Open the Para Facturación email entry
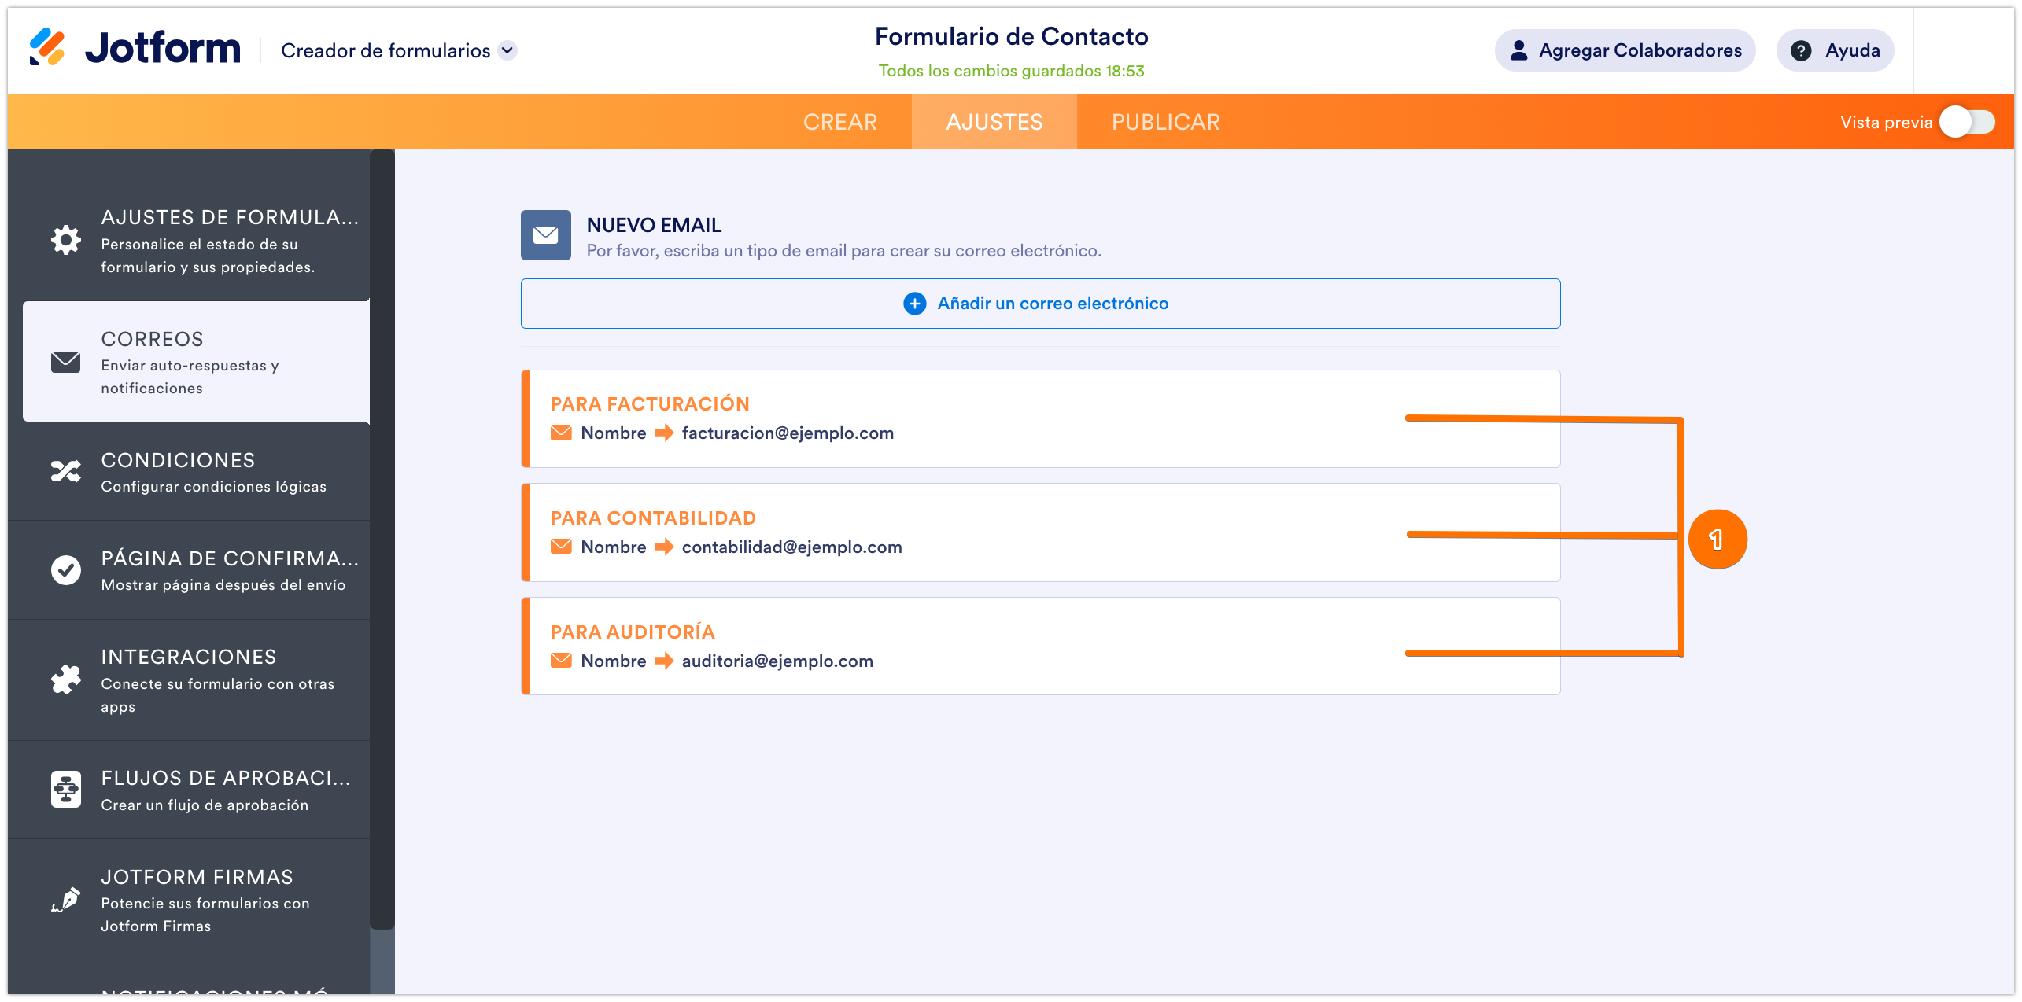This screenshot has width=2022, height=1002. coord(944,418)
